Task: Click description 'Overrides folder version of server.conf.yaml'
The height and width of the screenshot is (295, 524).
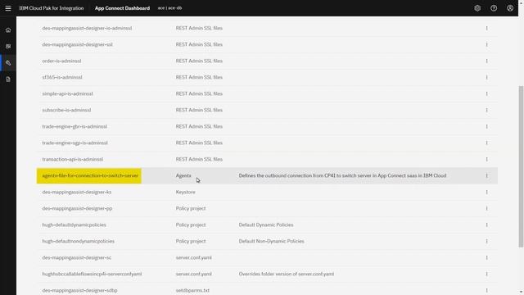Action: (x=287, y=274)
